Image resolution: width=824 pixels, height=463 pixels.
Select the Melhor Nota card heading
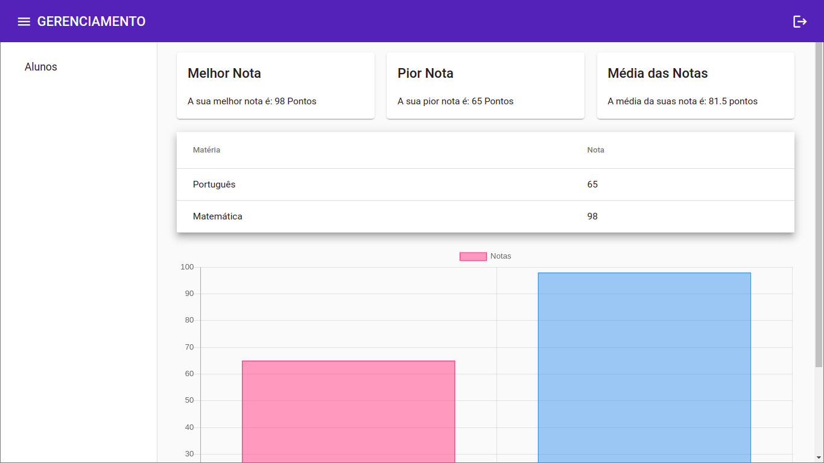224,74
